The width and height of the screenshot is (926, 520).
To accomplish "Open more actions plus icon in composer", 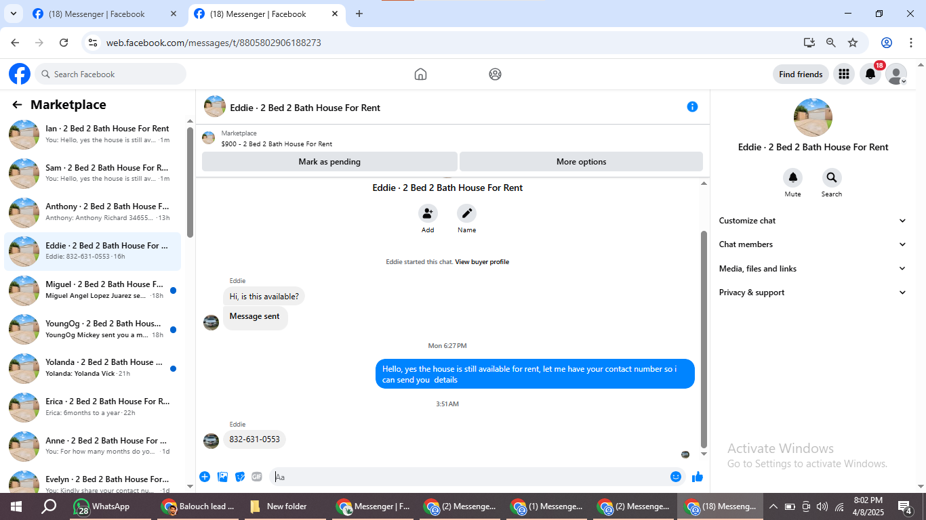I will click(205, 477).
